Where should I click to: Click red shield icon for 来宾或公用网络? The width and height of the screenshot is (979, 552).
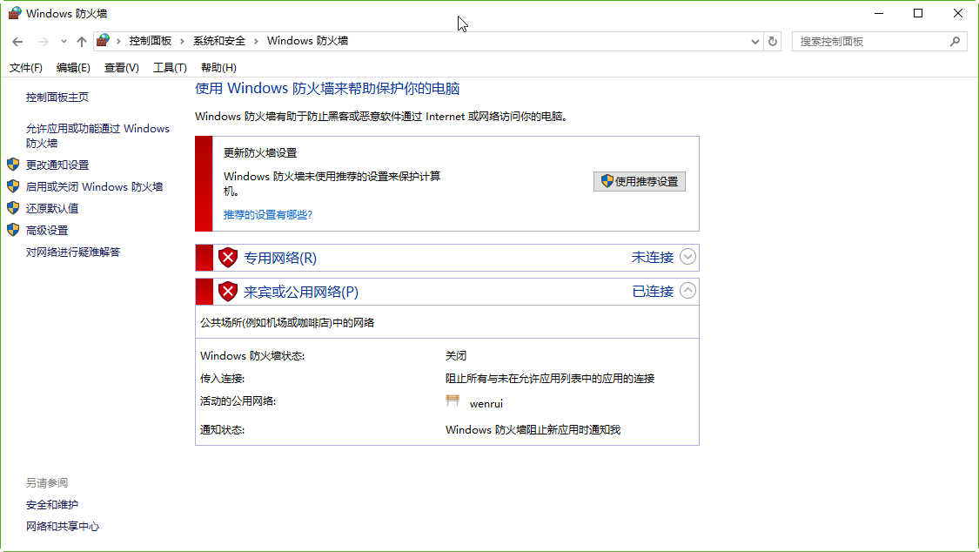click(228, 291)
